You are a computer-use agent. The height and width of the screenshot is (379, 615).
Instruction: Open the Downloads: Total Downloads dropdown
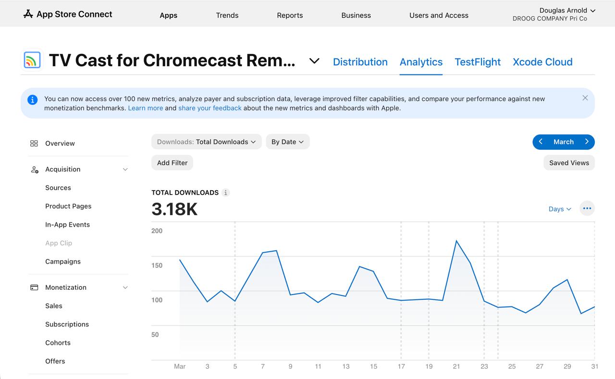tap(207, 142)
